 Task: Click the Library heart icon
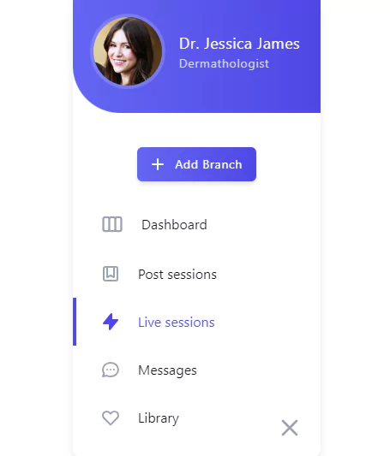111,418
